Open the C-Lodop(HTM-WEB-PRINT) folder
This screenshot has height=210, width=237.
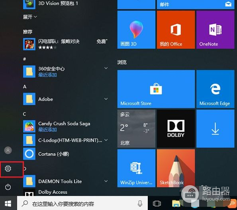pyautogui.click(x=66, y=140)
